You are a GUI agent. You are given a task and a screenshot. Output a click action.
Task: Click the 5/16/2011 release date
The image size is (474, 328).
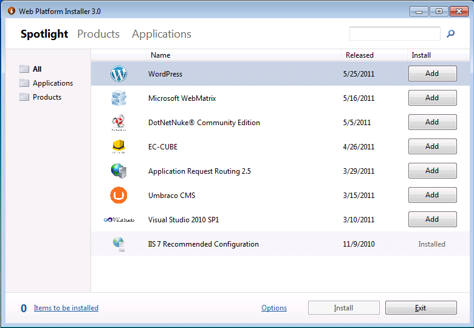359,98
